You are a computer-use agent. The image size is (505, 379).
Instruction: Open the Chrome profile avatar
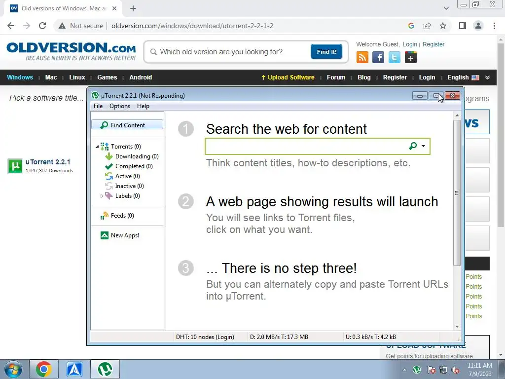tap(478, 26)
